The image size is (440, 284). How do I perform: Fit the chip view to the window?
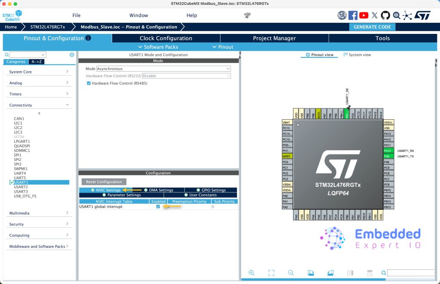[x=271, y=273]
